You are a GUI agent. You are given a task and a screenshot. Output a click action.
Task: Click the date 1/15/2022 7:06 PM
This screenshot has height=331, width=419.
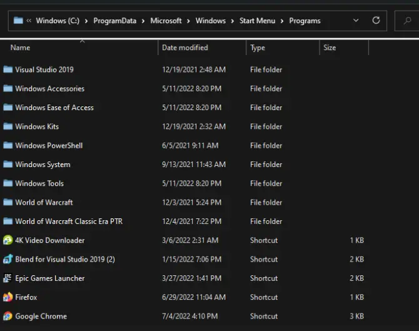pos(191,259)
